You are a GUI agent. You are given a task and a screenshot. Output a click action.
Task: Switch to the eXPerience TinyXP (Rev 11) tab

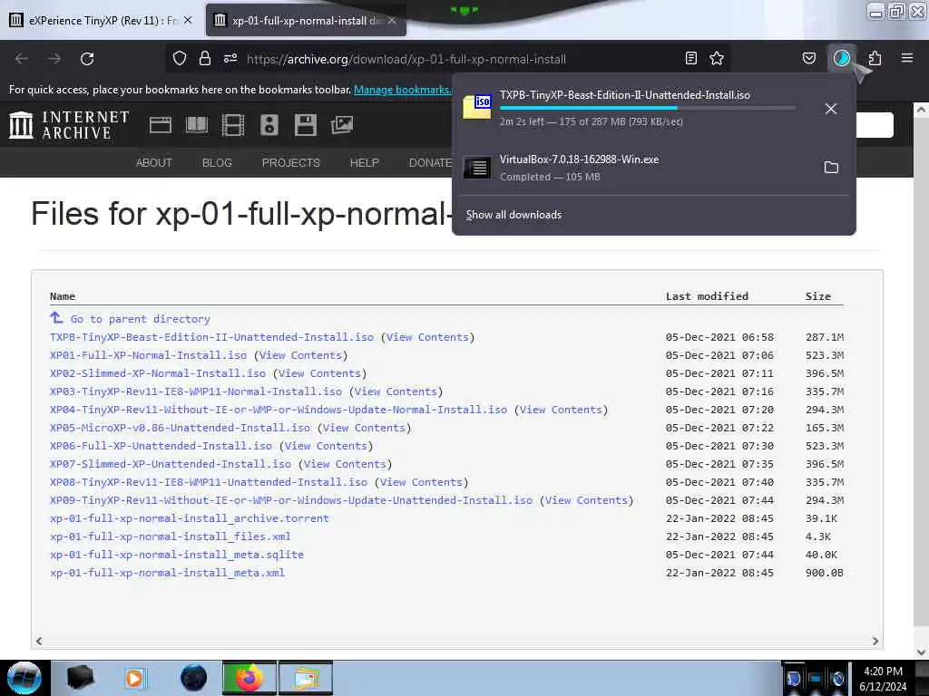click(x=101, y=21)
